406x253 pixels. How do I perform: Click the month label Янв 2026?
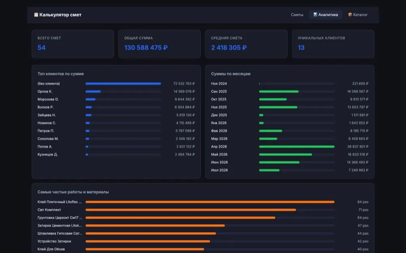click(x=219, y=123)
